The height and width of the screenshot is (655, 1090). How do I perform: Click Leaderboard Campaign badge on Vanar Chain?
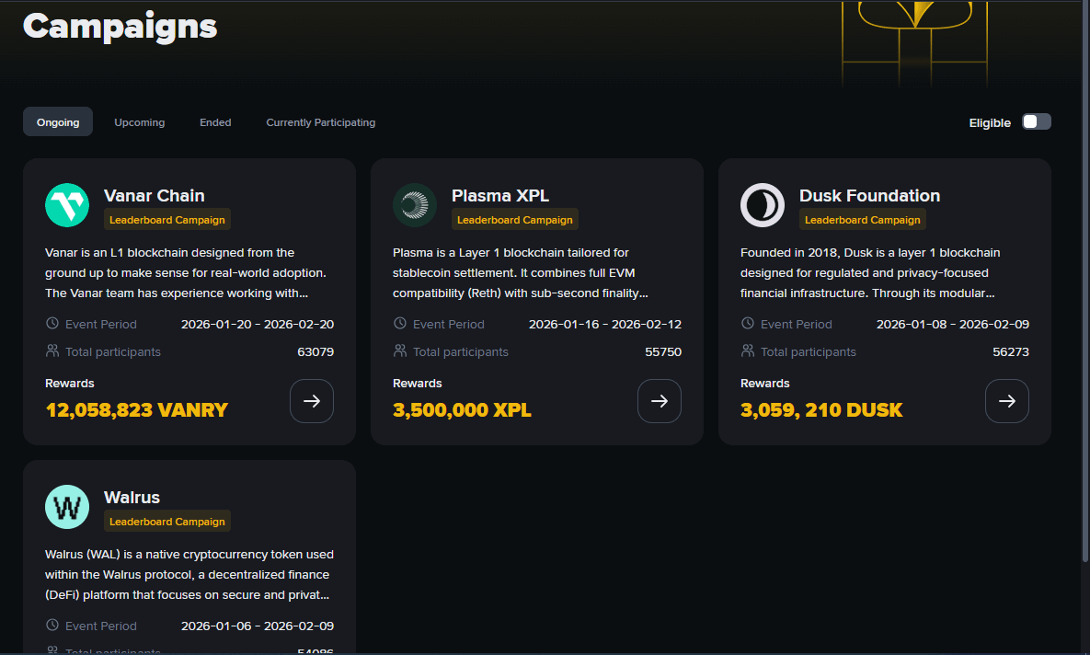pyautogui.click(x=166, y=220)
